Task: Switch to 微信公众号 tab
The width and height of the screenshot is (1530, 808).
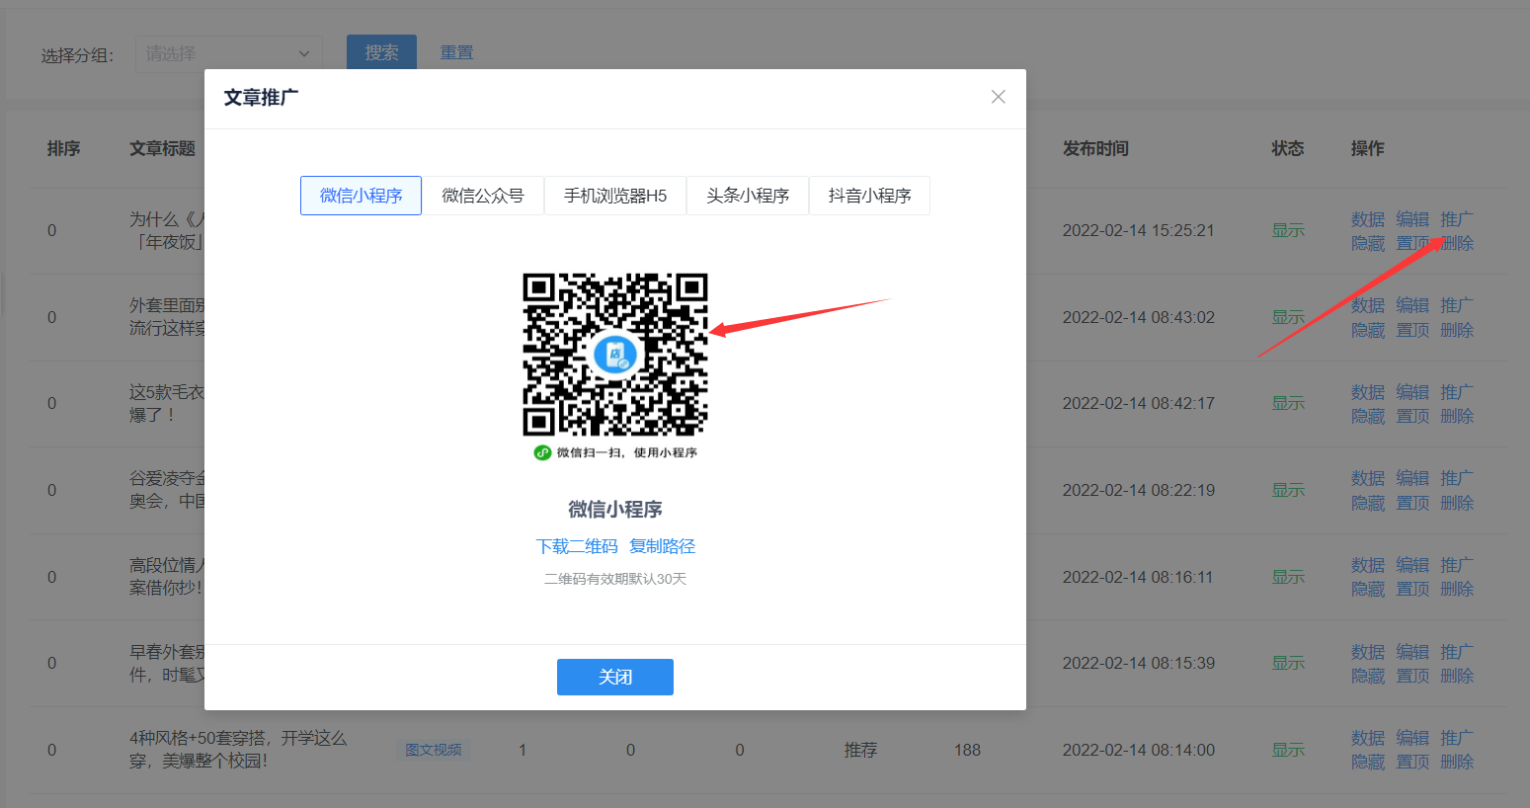Action: click(483, 196)
